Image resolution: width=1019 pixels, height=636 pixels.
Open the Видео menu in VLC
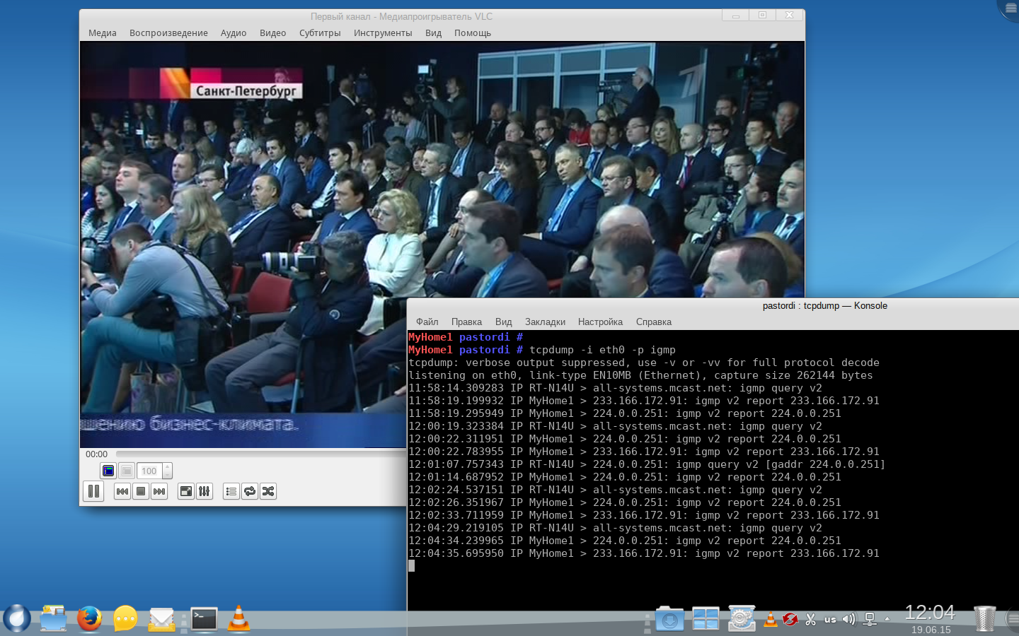click(x=273, y=33)
